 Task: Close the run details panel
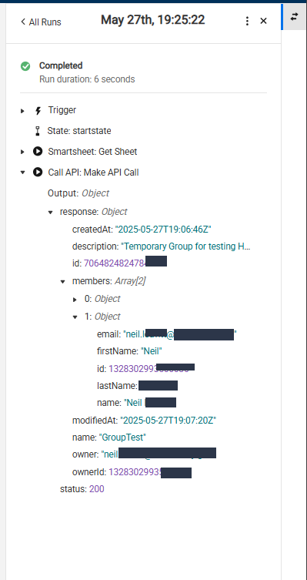[x=263, y=21]
